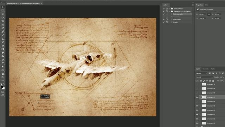Toggle link width and height icon
Viewport: 225px width, 127px height.
[209, 14]
